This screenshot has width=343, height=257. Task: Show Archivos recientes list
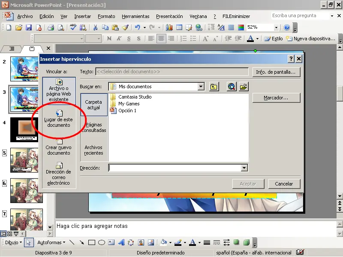point(93,150)
